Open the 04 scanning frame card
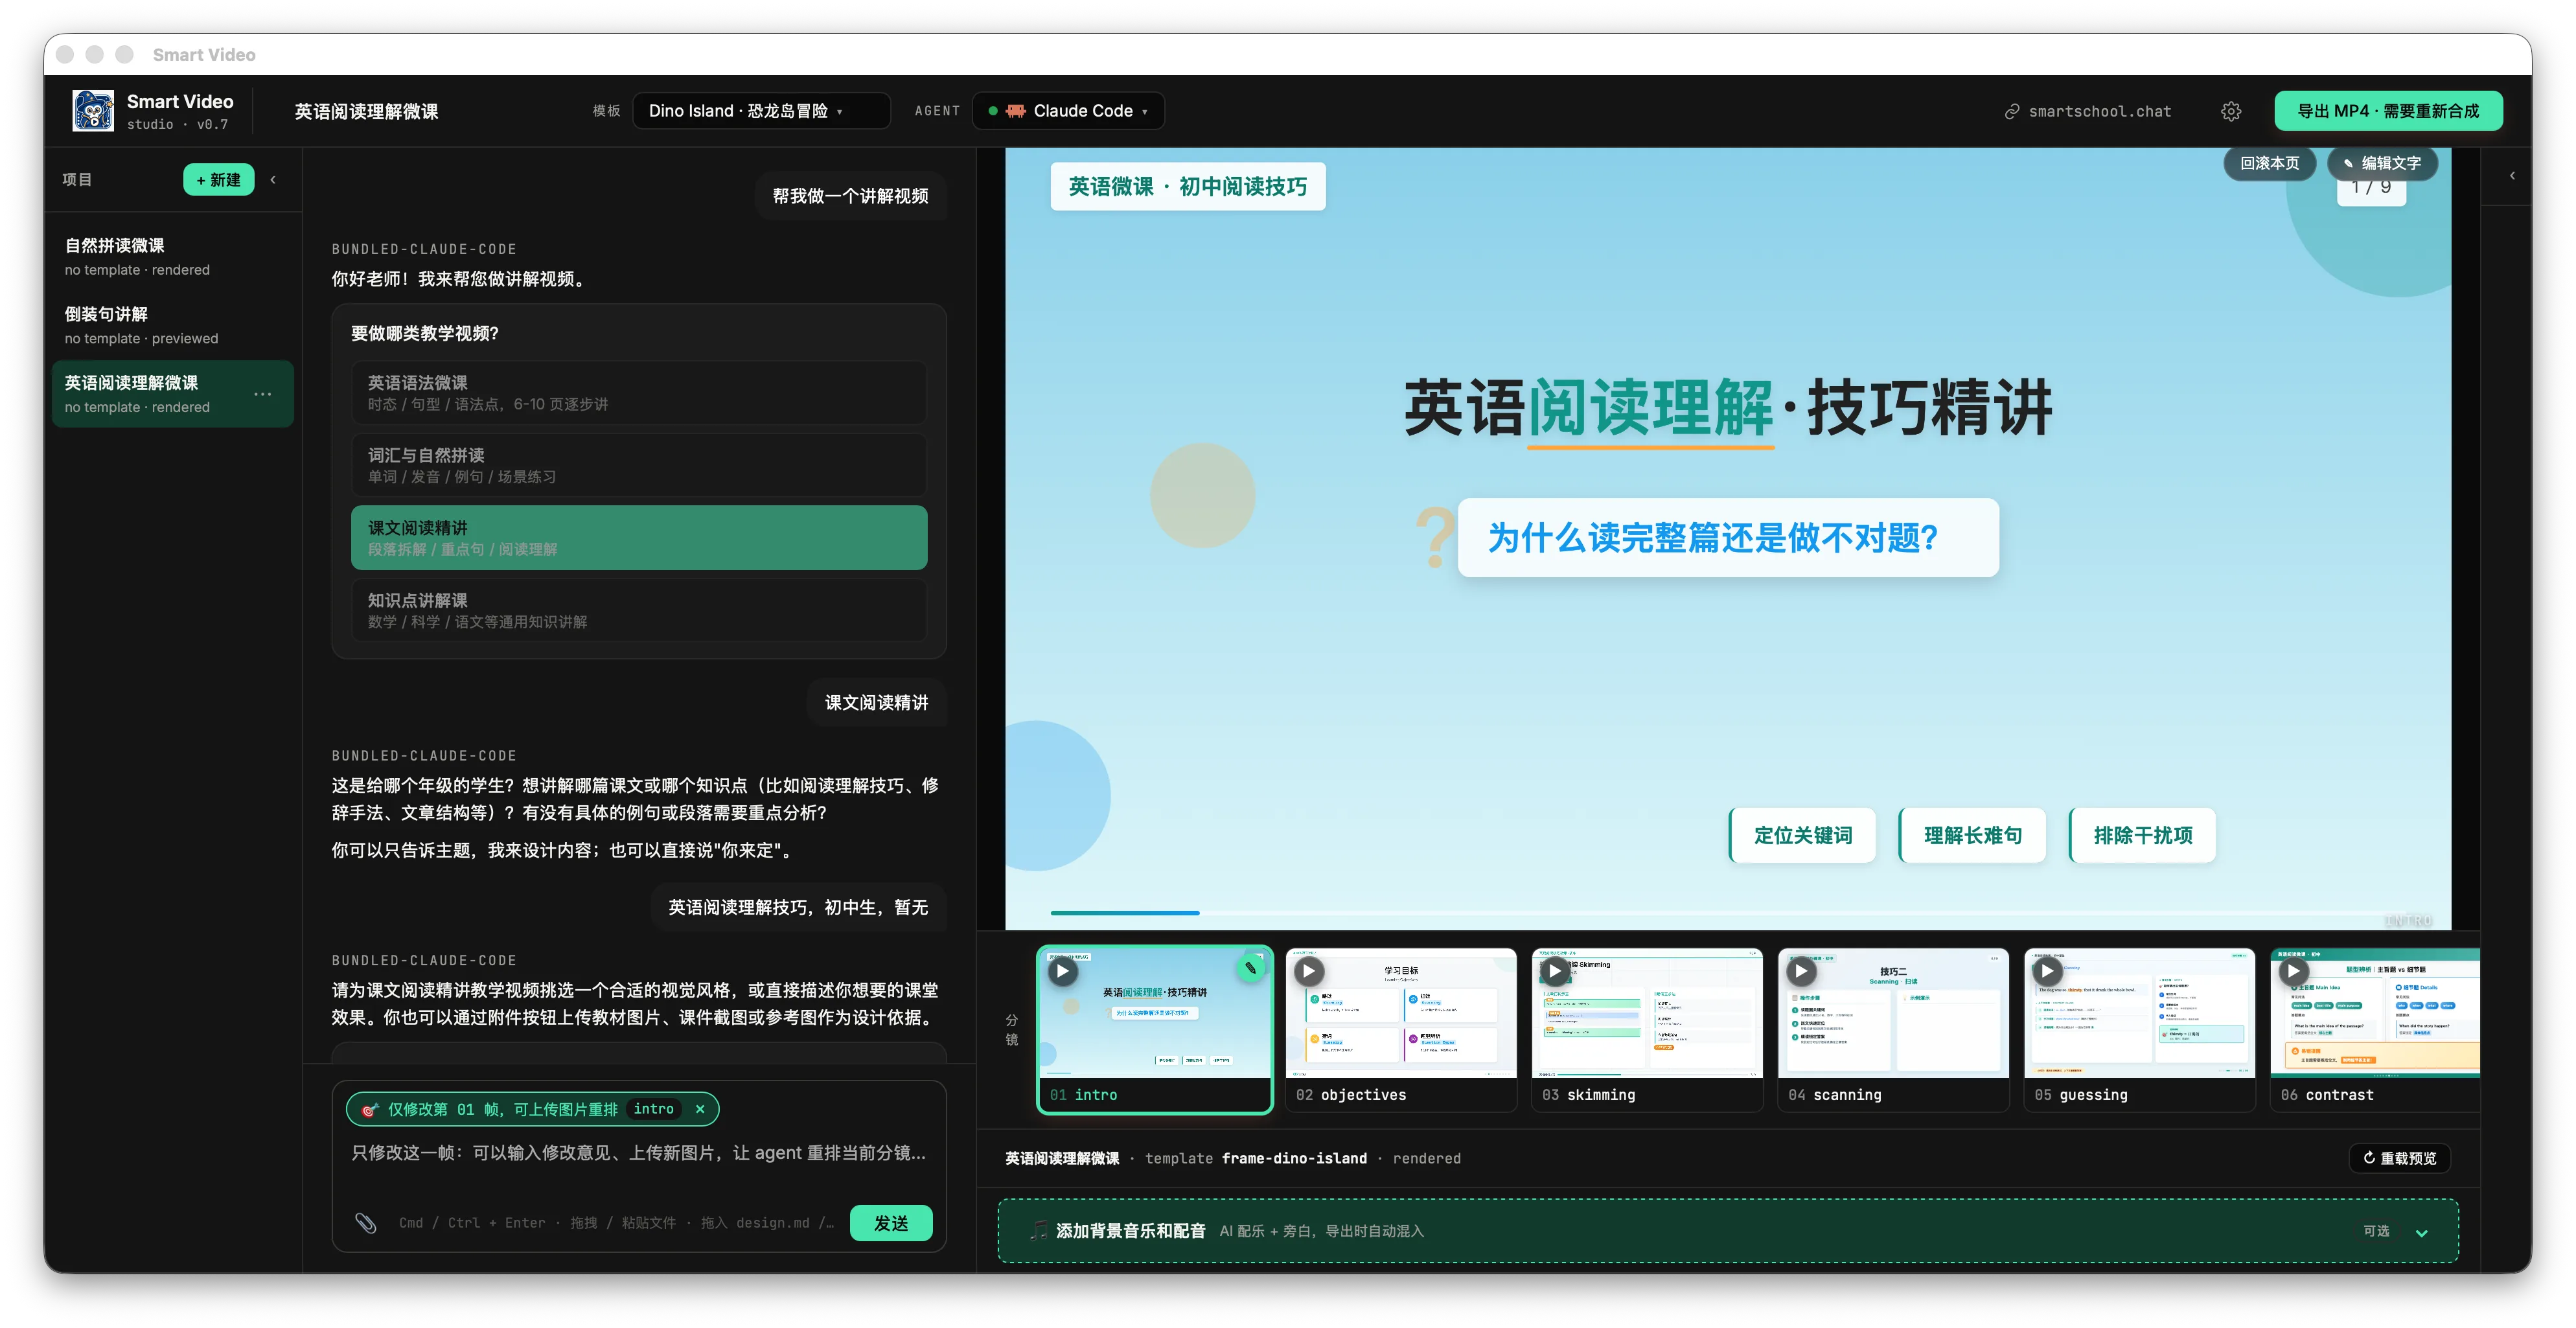The width and height of the screenshot is (2576, 1328). (x=1893, y=1029)
